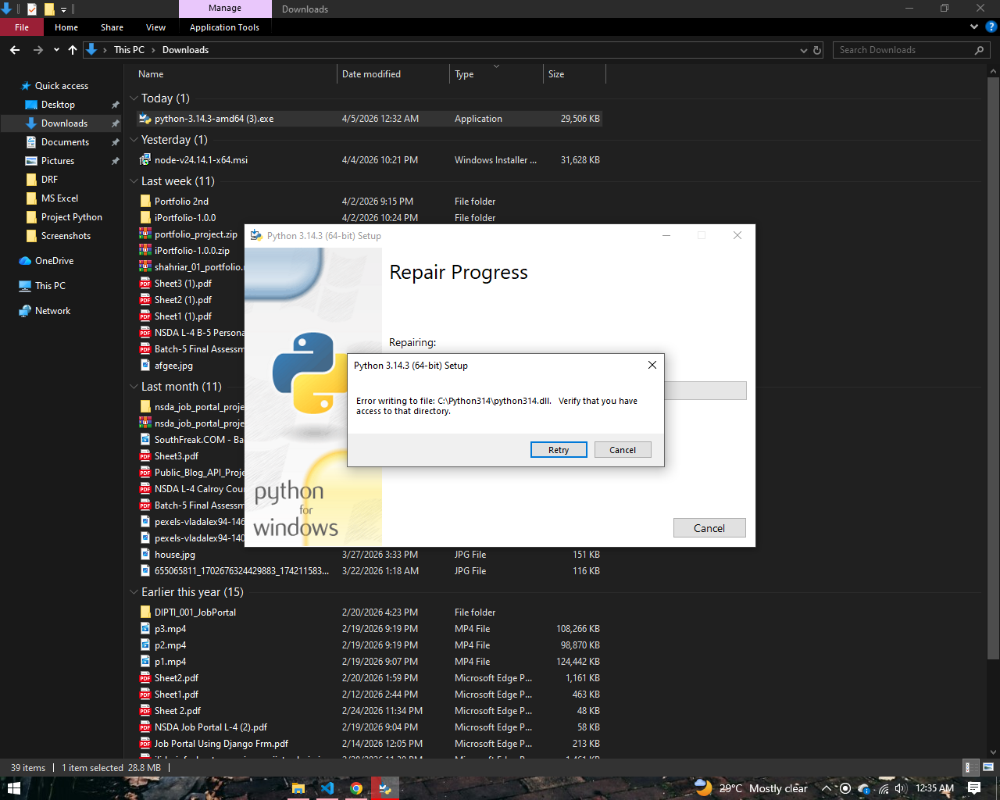
Task: Open the DRF folder in the sidebar
Action: 49,180
